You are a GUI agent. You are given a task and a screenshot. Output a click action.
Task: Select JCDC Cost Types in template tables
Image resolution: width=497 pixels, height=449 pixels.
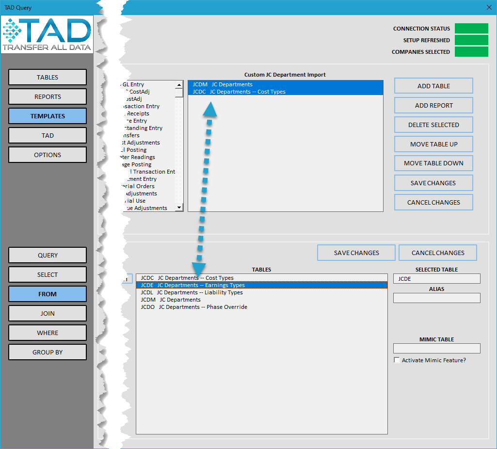click(285, 92)
